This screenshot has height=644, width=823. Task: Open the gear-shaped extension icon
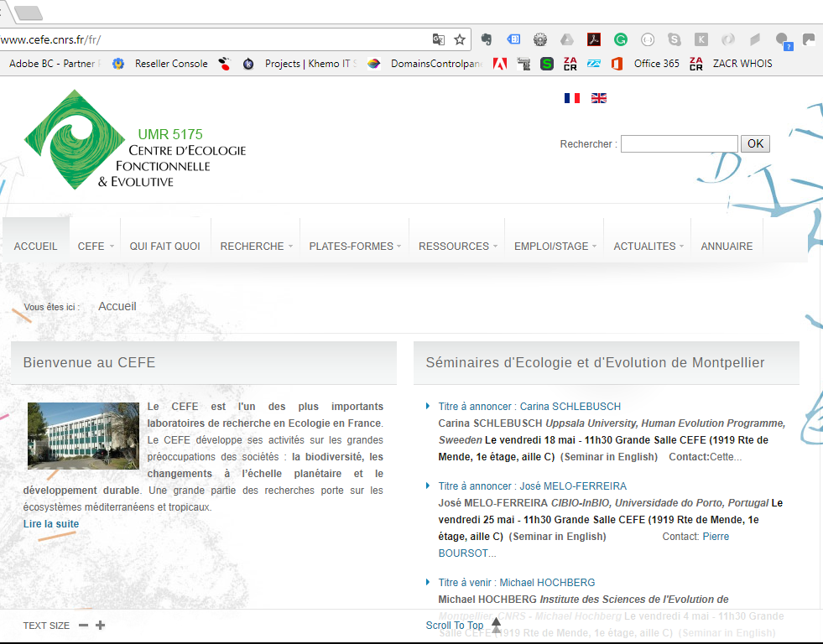pos(540,39)
